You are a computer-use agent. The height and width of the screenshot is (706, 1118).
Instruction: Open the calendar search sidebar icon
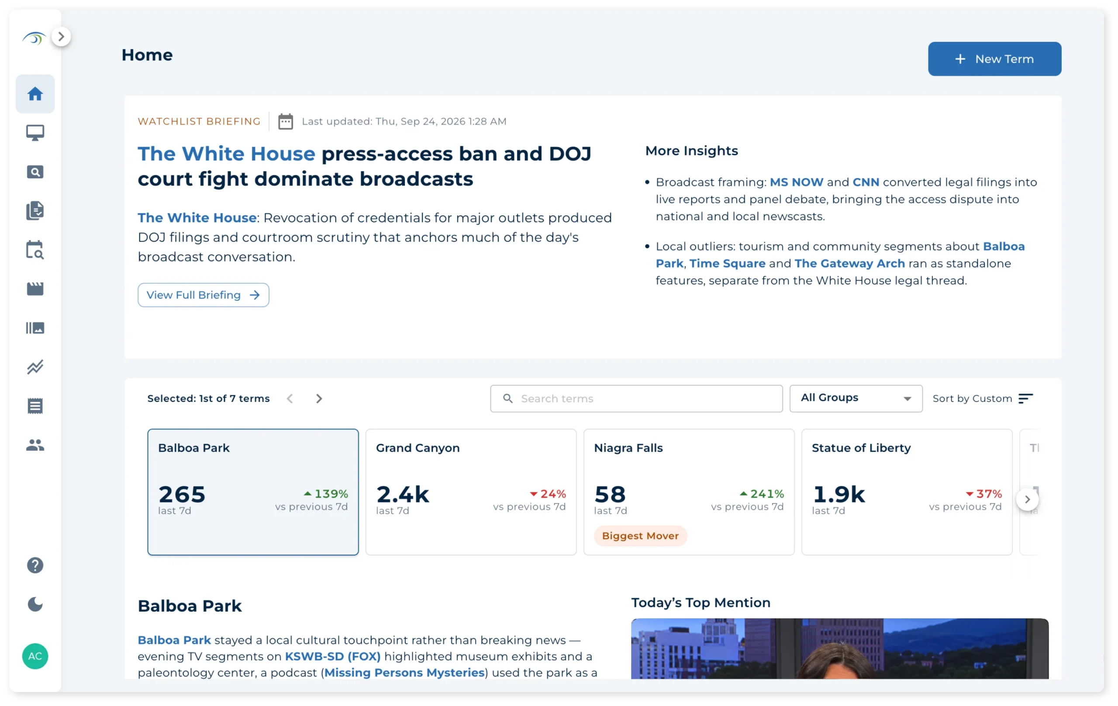35,250
